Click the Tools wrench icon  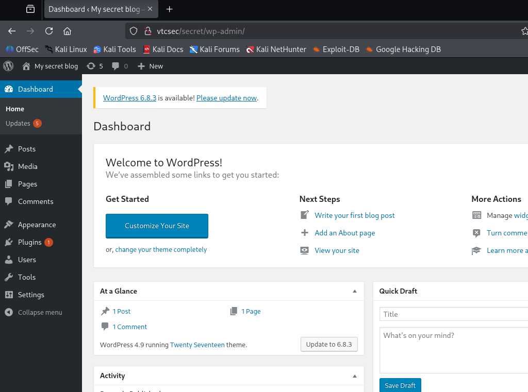(9, 277)
